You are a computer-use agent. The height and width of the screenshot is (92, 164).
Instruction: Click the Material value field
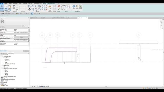(21, 40)
